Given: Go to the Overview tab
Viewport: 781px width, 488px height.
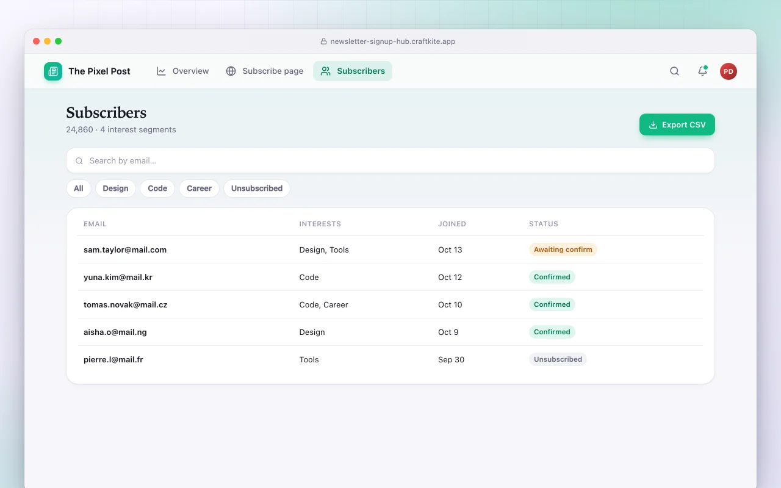Looking at the screenshot, I should (182, 71).
